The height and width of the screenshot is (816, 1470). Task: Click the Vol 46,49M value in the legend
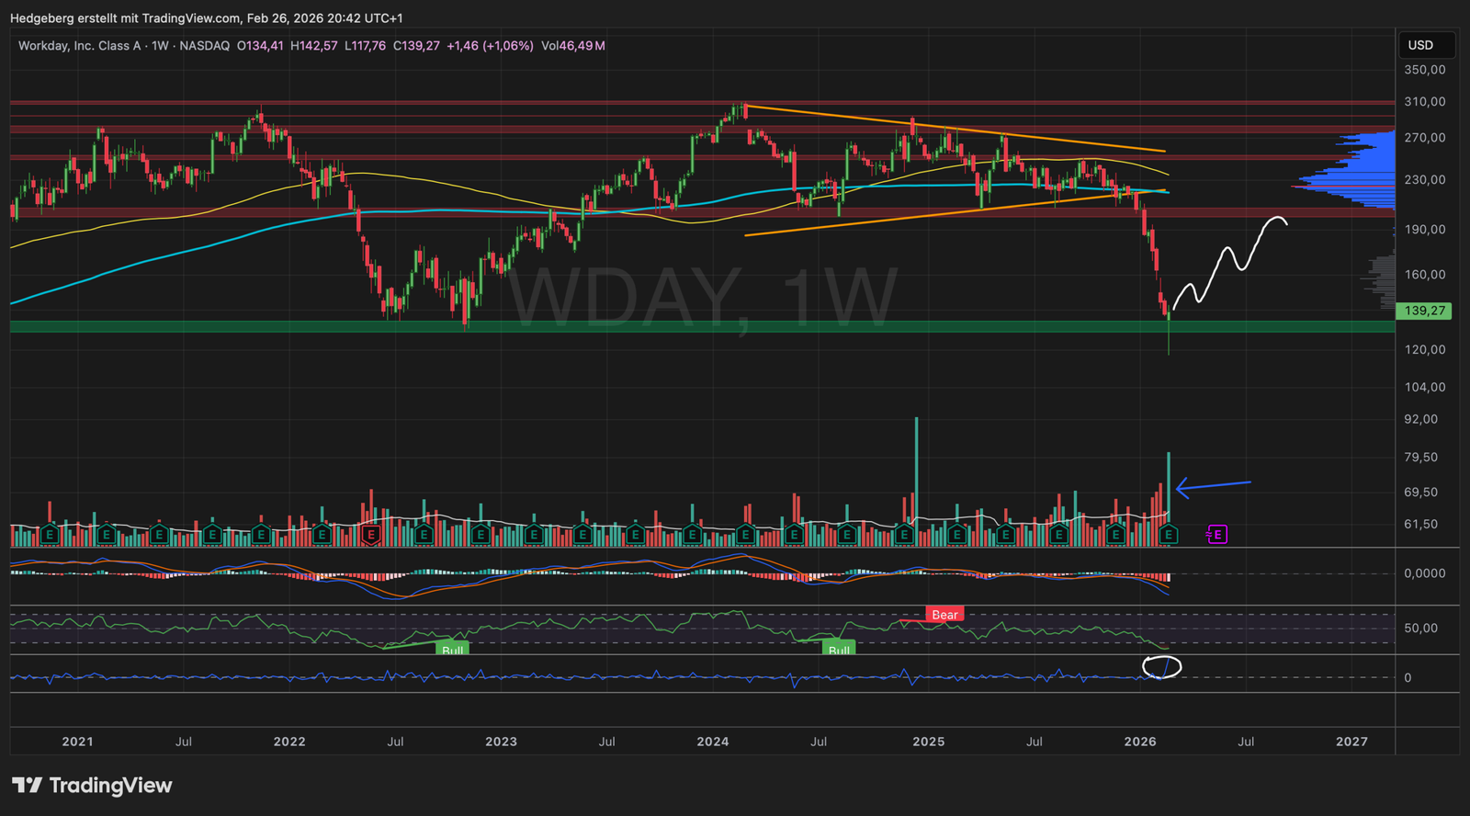tap(572, 45)
